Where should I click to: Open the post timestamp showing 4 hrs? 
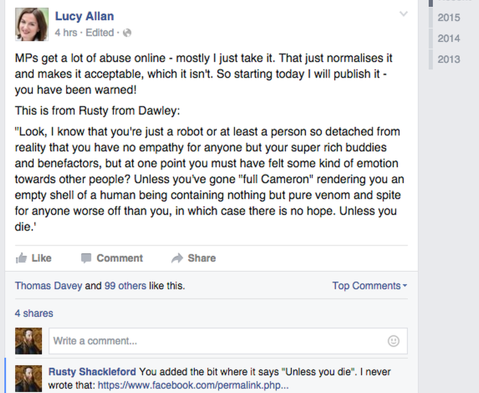tap(65, 32)
